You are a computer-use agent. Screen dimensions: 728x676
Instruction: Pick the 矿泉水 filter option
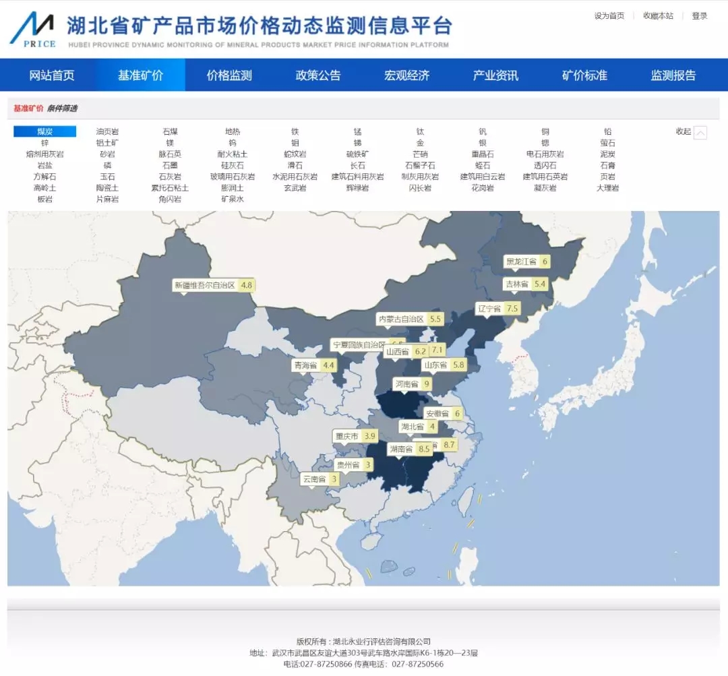pos(233,199)
